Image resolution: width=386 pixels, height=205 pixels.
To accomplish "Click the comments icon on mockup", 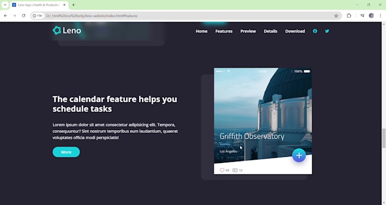I will tap(235, 170).
